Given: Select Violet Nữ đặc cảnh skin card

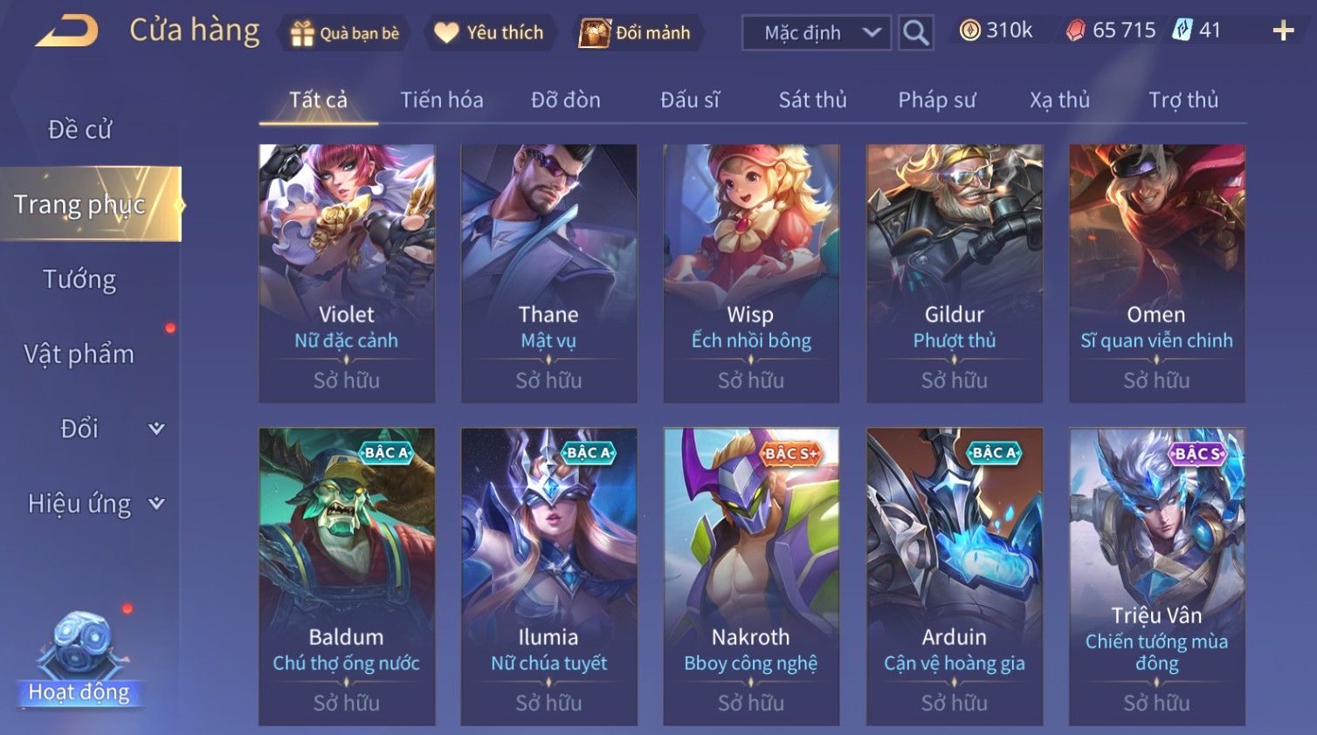Looking at the screenshot, I should click(347, 273).
